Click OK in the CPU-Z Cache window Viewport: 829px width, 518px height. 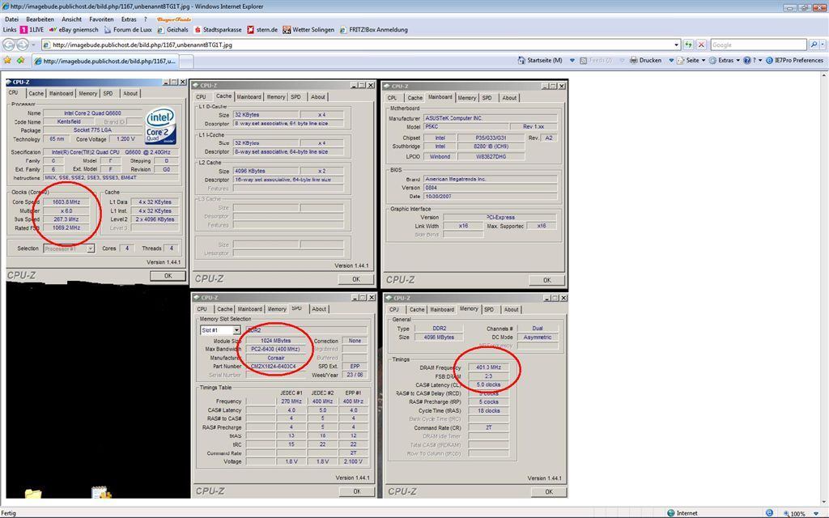pos(356,279)
